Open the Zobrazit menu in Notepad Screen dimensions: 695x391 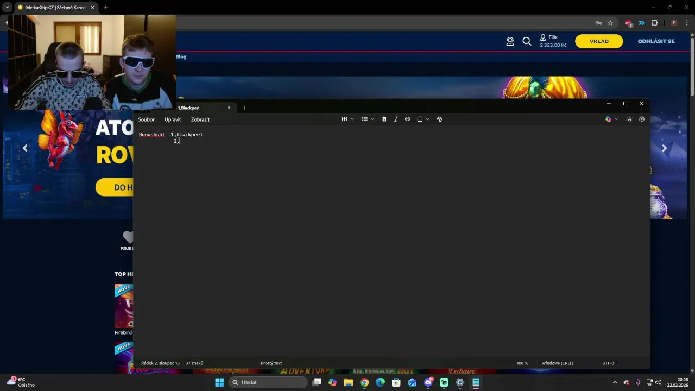coord(200,119)
